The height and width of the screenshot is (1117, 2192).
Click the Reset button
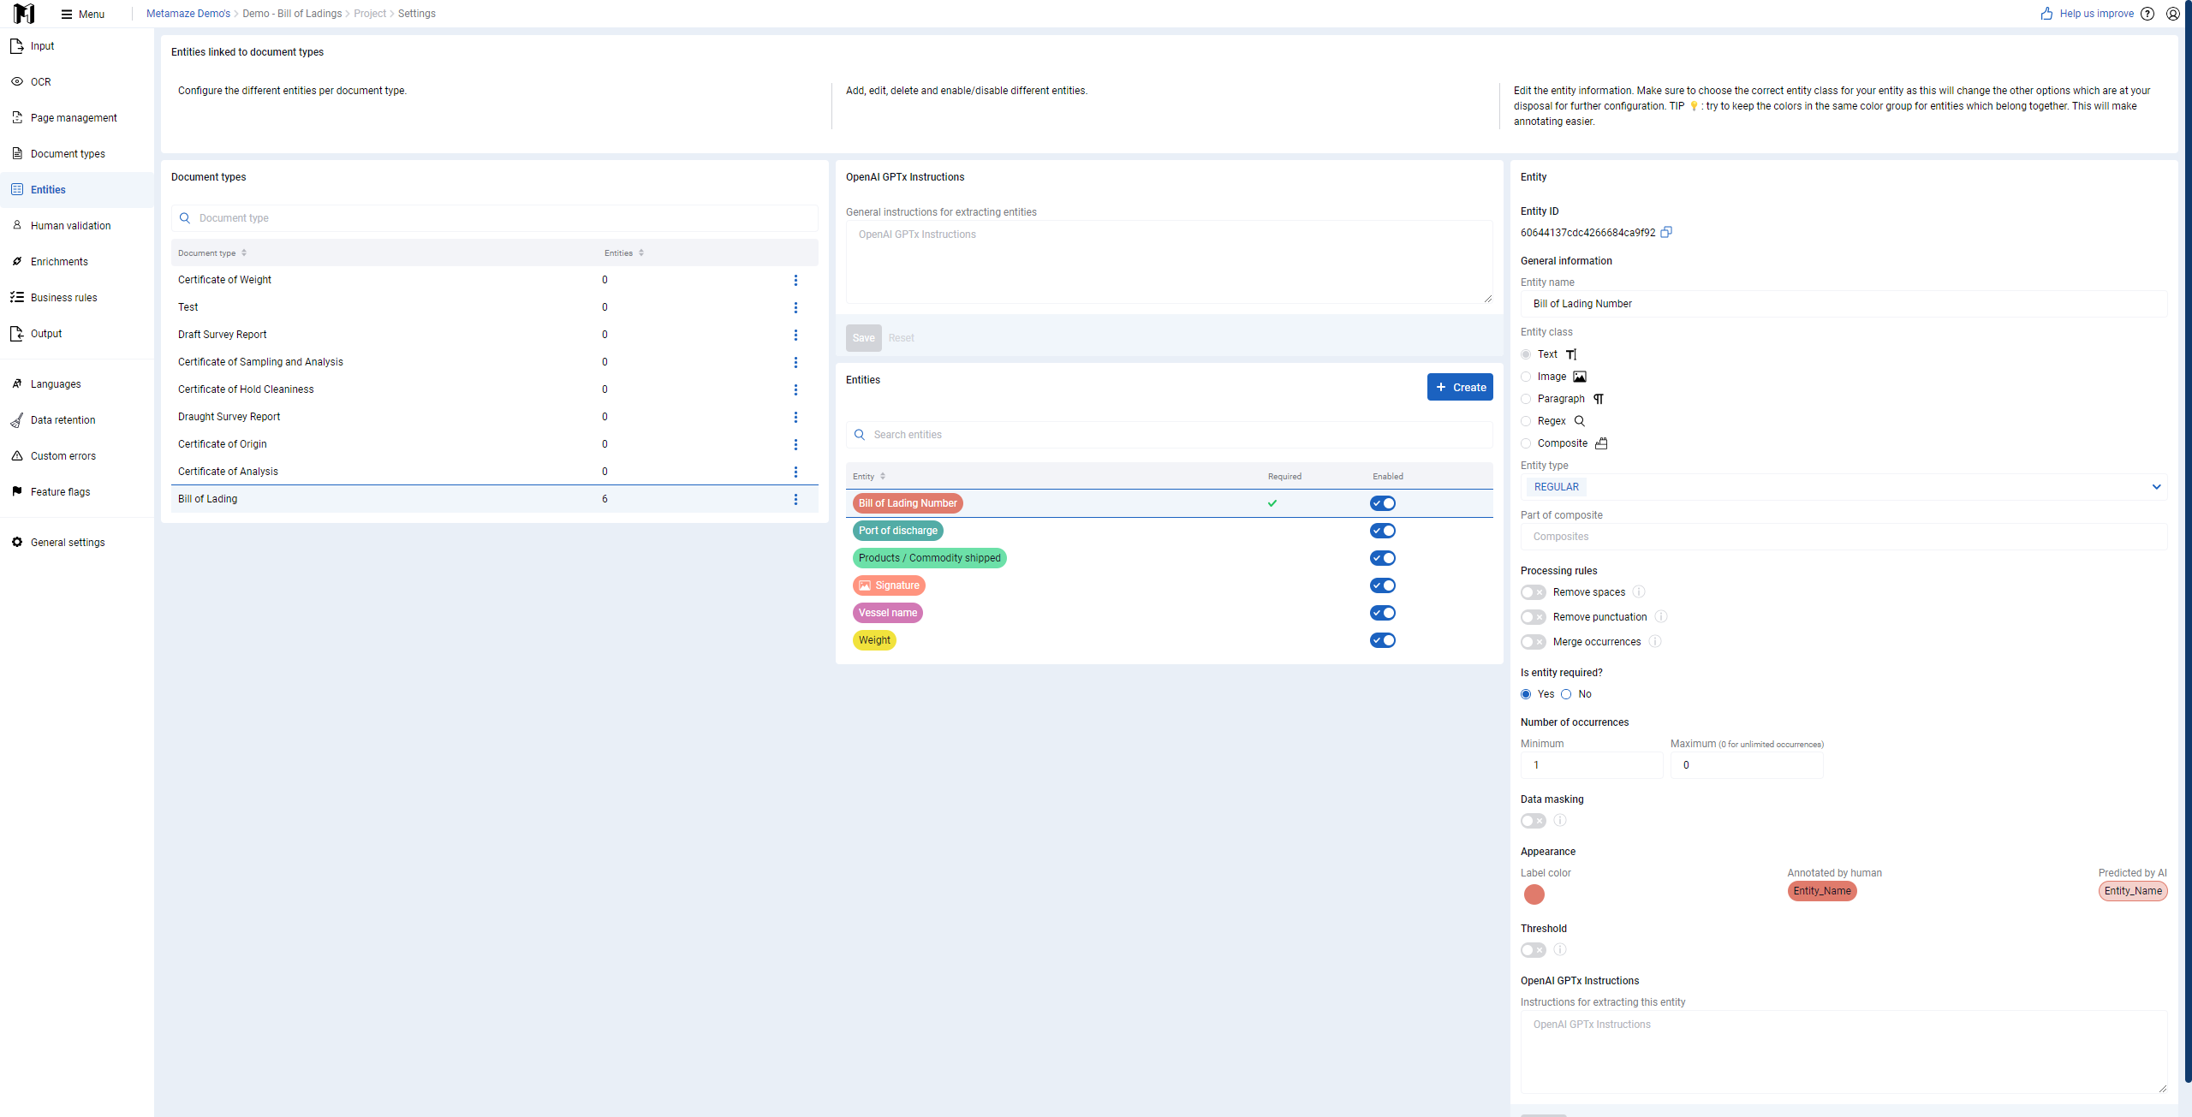click(x=901, y=338)
